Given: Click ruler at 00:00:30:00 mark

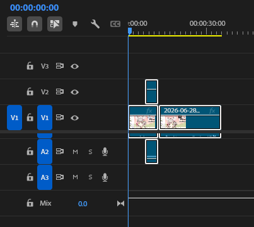Looking at the screenshot, I should click(x=207, y=31).
